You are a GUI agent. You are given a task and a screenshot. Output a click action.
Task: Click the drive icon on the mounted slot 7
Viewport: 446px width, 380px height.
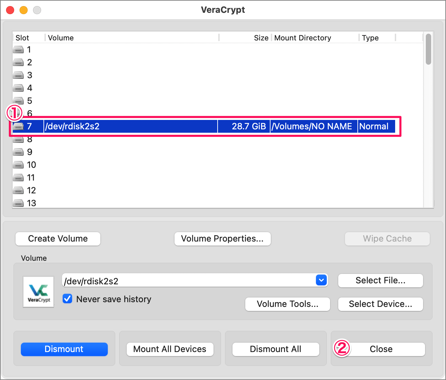point(18,126)
